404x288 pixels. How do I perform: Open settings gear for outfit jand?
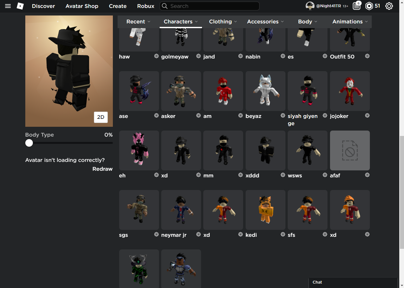coord(241,56)
